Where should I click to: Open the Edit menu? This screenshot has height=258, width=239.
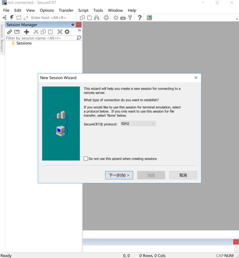[18, 10]
